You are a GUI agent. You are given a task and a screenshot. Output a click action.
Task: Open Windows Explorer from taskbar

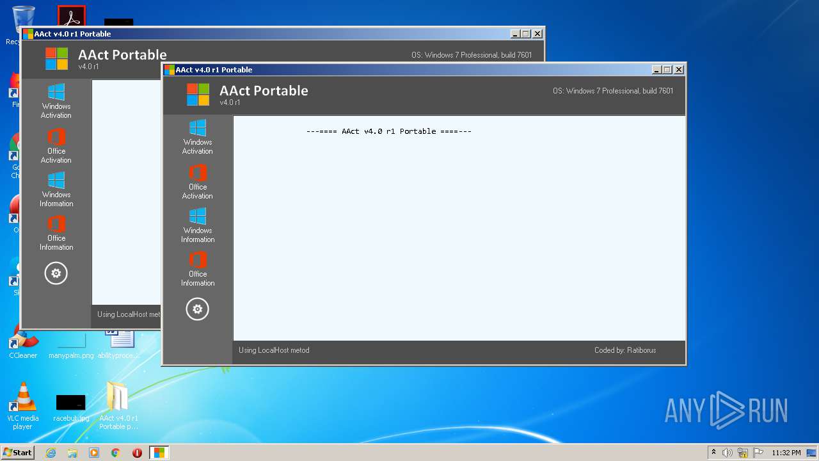click(72, 453)
